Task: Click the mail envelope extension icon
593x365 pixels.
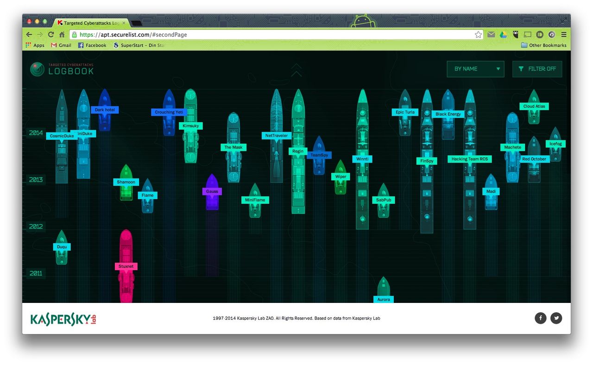Action: coord(491,34)
